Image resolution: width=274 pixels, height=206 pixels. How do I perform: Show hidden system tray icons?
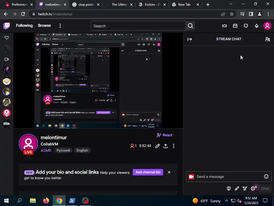click(226, 201)
